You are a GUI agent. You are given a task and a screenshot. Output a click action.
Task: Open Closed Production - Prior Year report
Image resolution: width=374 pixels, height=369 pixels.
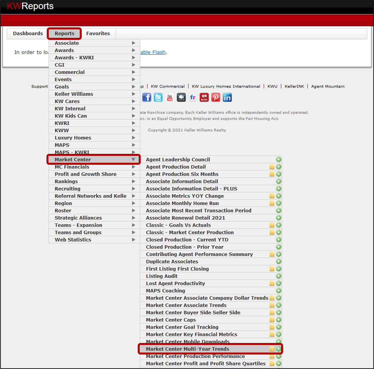(211, 247)
